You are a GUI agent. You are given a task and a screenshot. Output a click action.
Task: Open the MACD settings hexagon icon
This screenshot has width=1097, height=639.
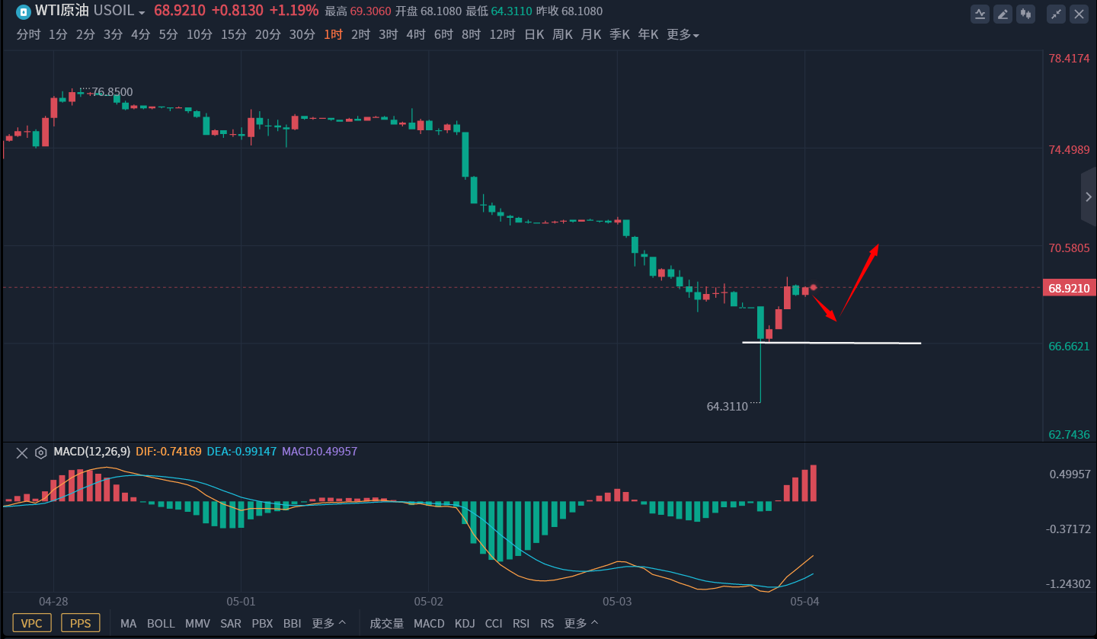coord(41,452)
